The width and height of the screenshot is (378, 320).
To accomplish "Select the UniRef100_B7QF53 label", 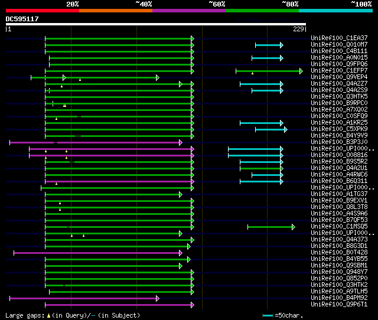I will pos(339,220).
